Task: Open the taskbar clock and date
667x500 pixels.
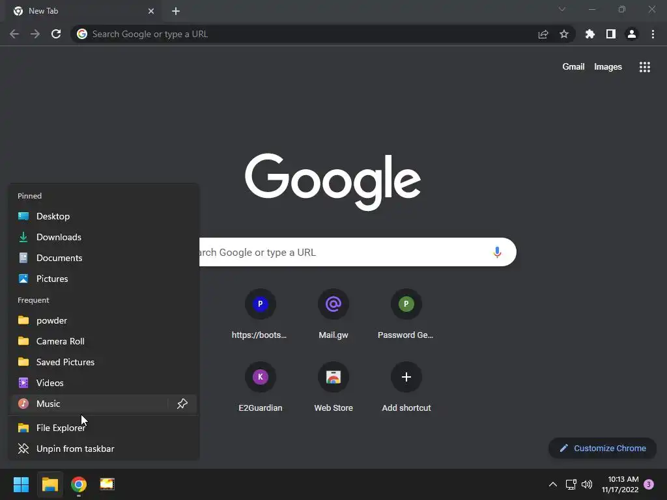Action: 620,484
